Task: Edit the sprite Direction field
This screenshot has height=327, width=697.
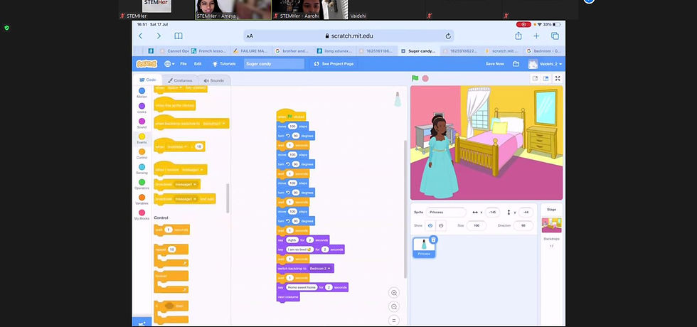Action: tap(523, 226)
